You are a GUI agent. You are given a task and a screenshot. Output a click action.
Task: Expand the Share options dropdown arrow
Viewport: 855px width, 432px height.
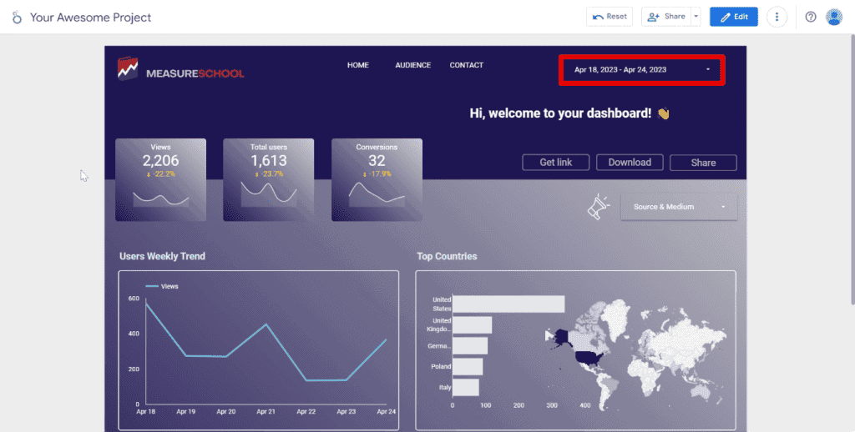pos(696,17)
